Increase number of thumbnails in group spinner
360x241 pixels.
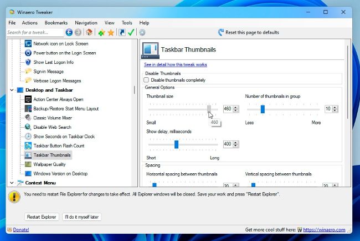tap(335, 107)
